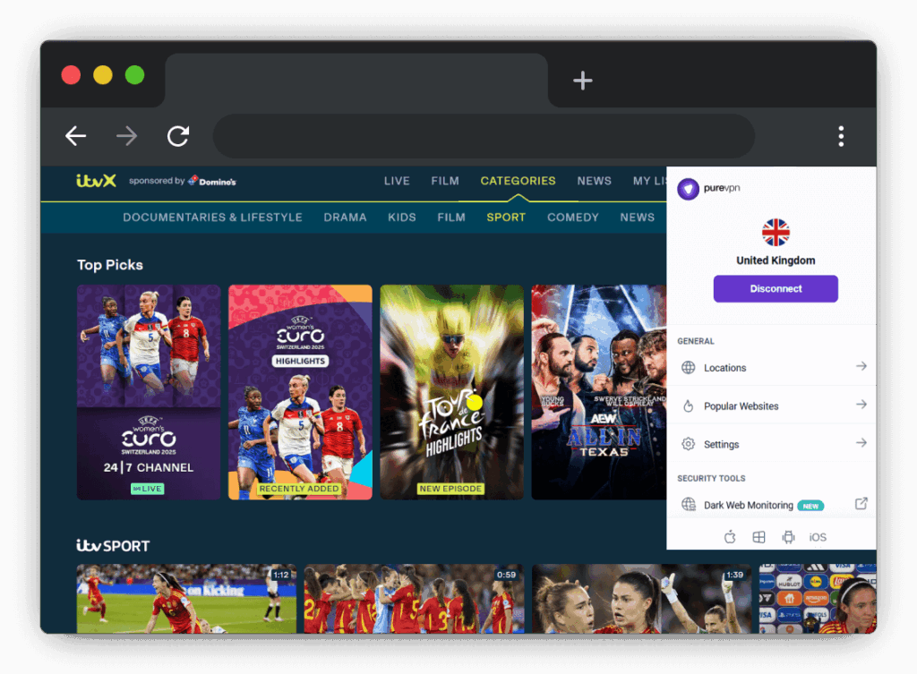Select the KIDS category
The image size is (917, 674).
tap(402, 218)
